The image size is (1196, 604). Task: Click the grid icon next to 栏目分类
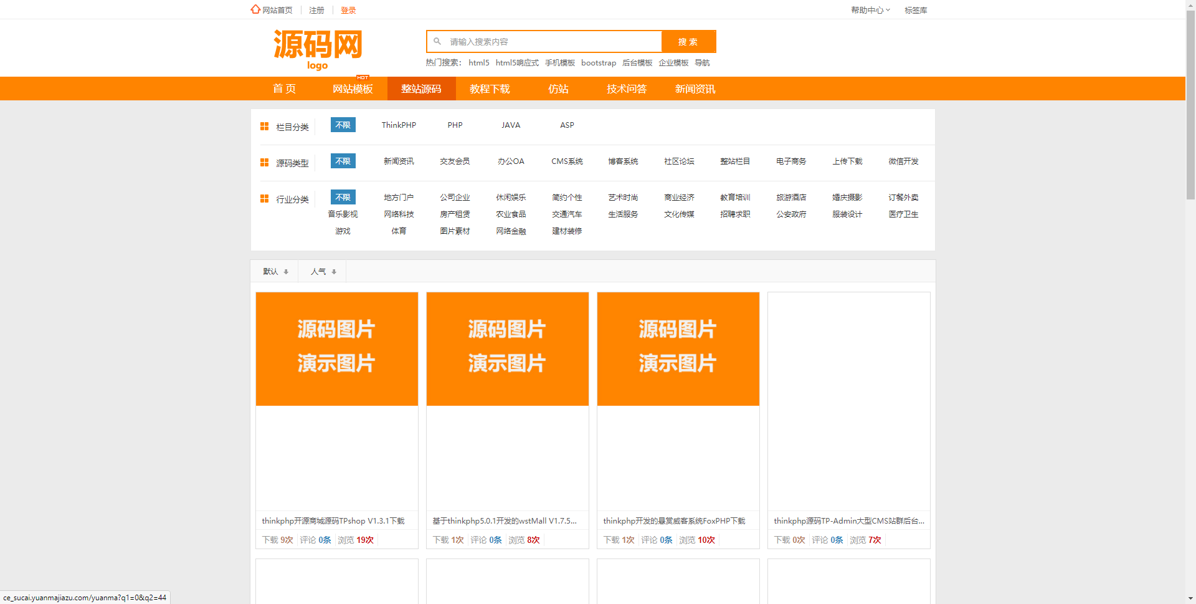click(264, 127)
